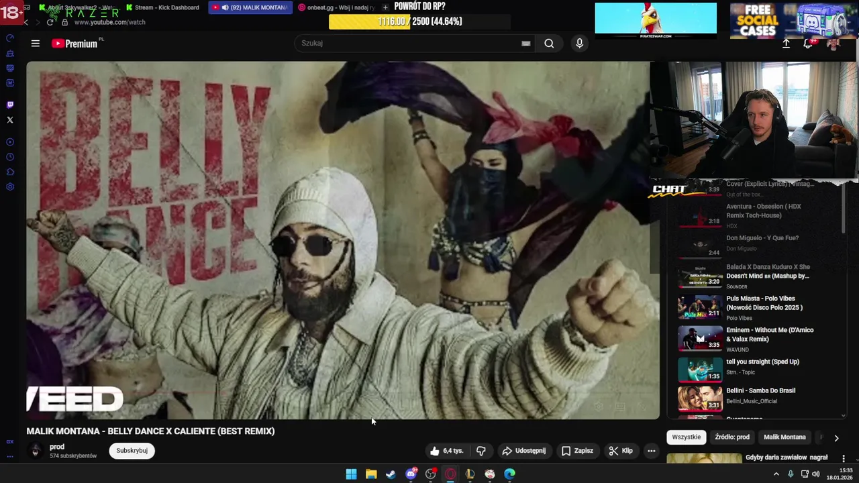
Task: Click the Udostępnij share button
Action: (524, 451)
